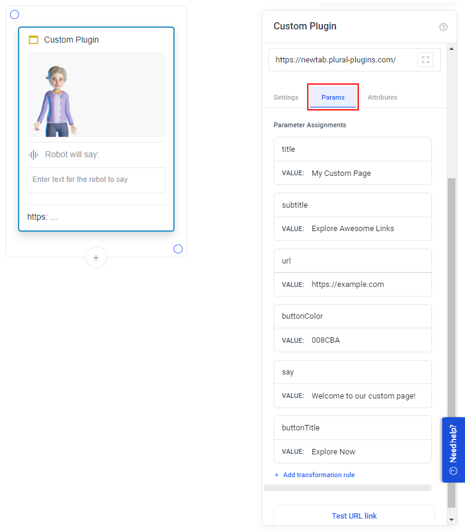Screen dimensions: 465x530
Task: Open the Need help? side widget
Action: coord(453,450)
